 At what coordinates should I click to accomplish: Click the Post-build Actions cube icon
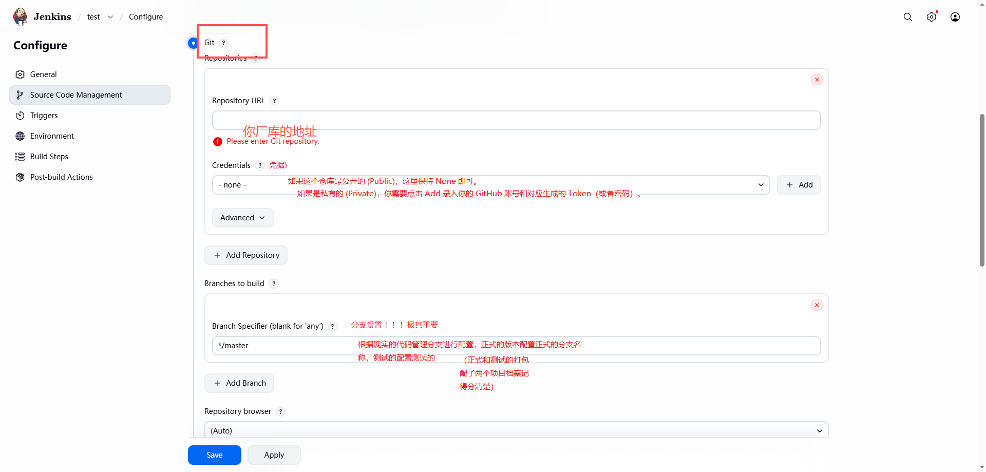(x=20, y=177)
